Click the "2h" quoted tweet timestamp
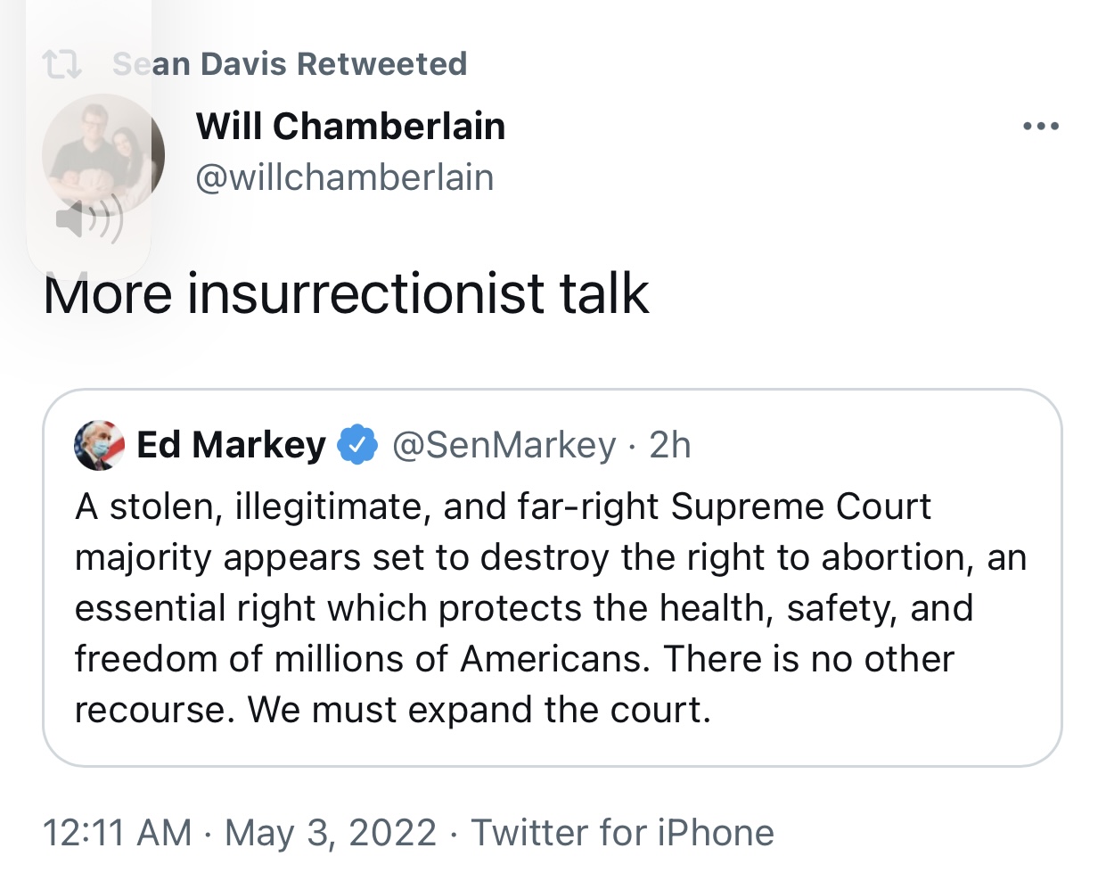The image size is (1106, 881). (x=670, y=445)
